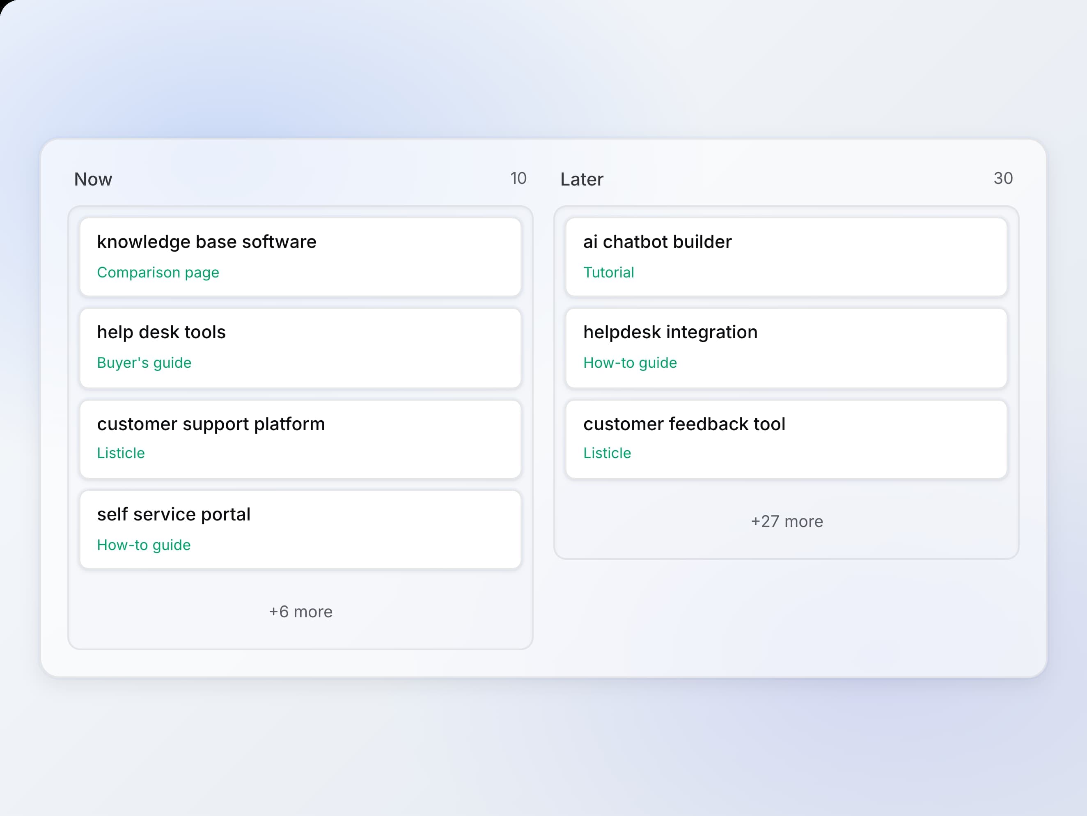Image resolution: width=1087 pixels, height=816 pixels.
Task: Click the "How-to guide" label under helpdesk integration
Action: click(x=630, y=362)
